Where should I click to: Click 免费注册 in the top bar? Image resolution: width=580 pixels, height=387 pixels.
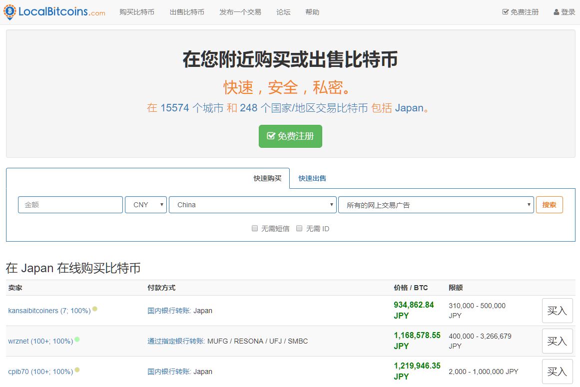[521, 12]
